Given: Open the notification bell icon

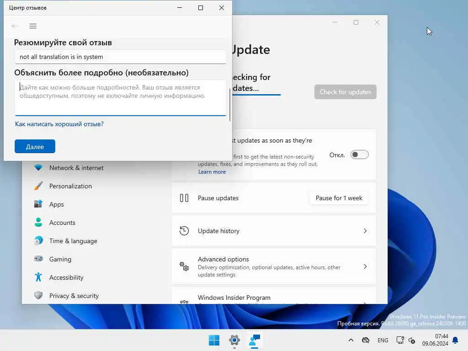Looking at the screenshot, I should tap(456, 340).
